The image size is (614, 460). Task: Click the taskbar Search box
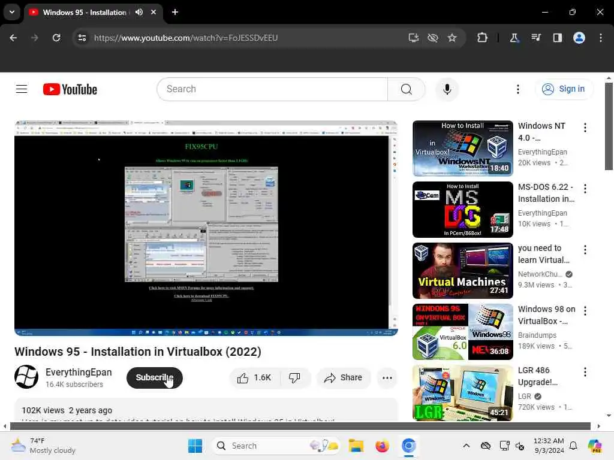point(276,446)
